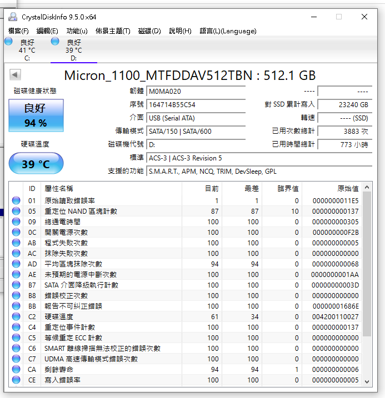Select raw value 00000001686E
The height and width of the screenshot is (398, 385).
336,306
